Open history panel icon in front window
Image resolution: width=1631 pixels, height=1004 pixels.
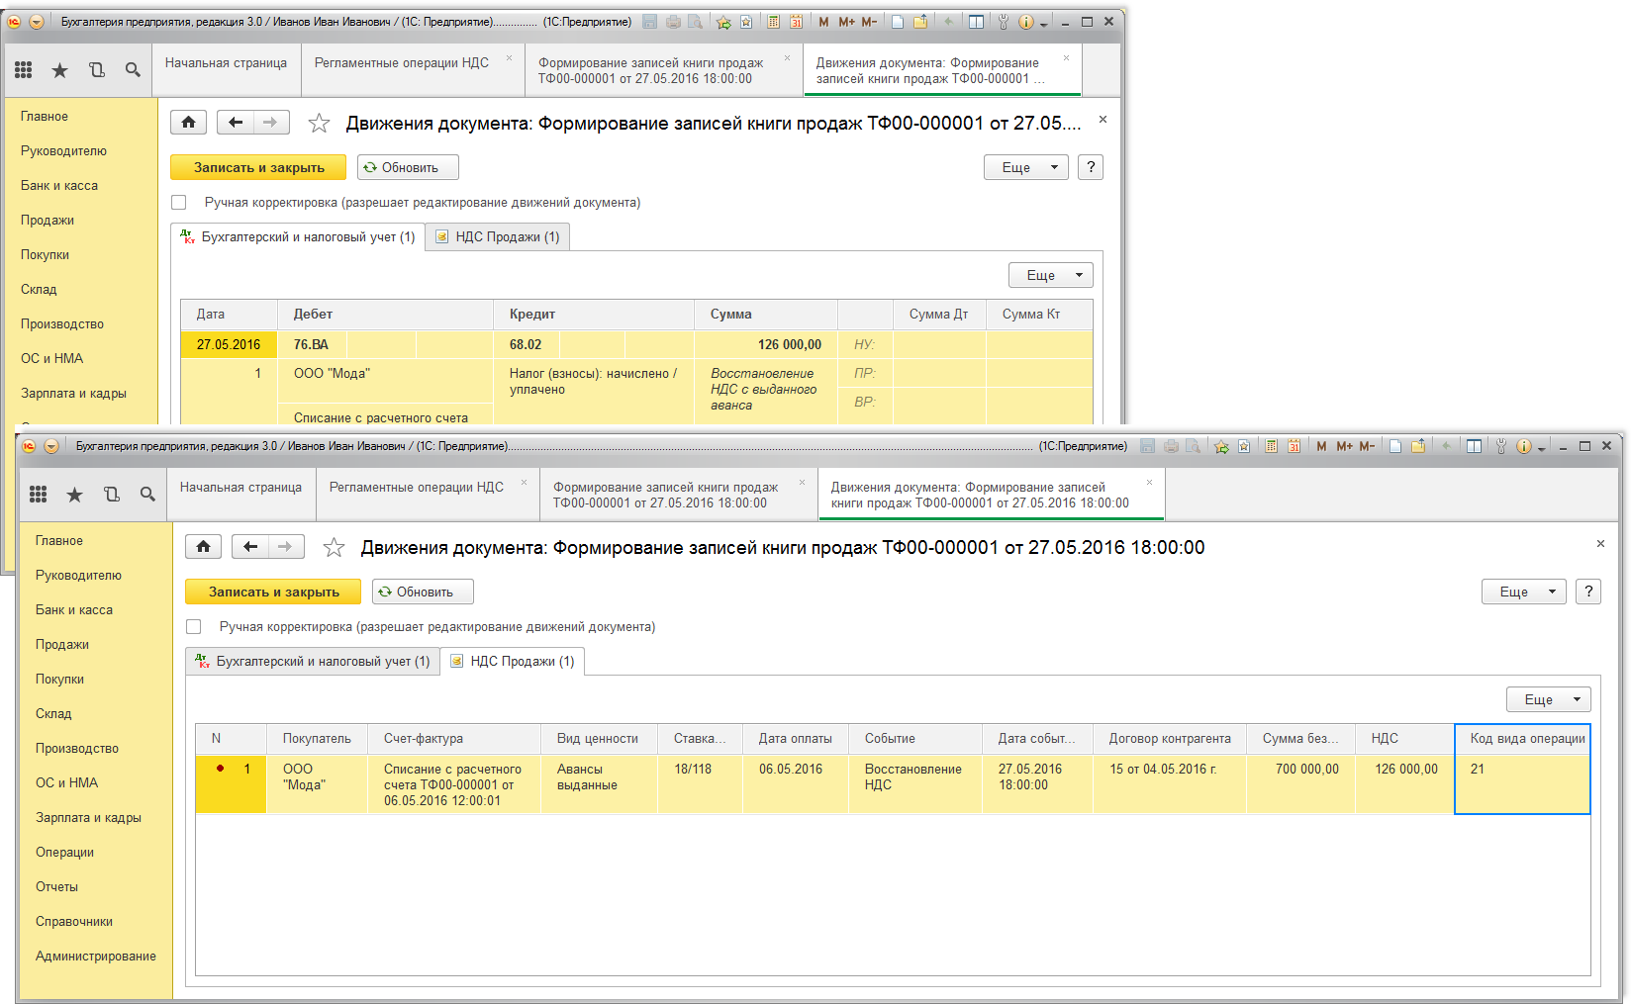tap(112, 495)
